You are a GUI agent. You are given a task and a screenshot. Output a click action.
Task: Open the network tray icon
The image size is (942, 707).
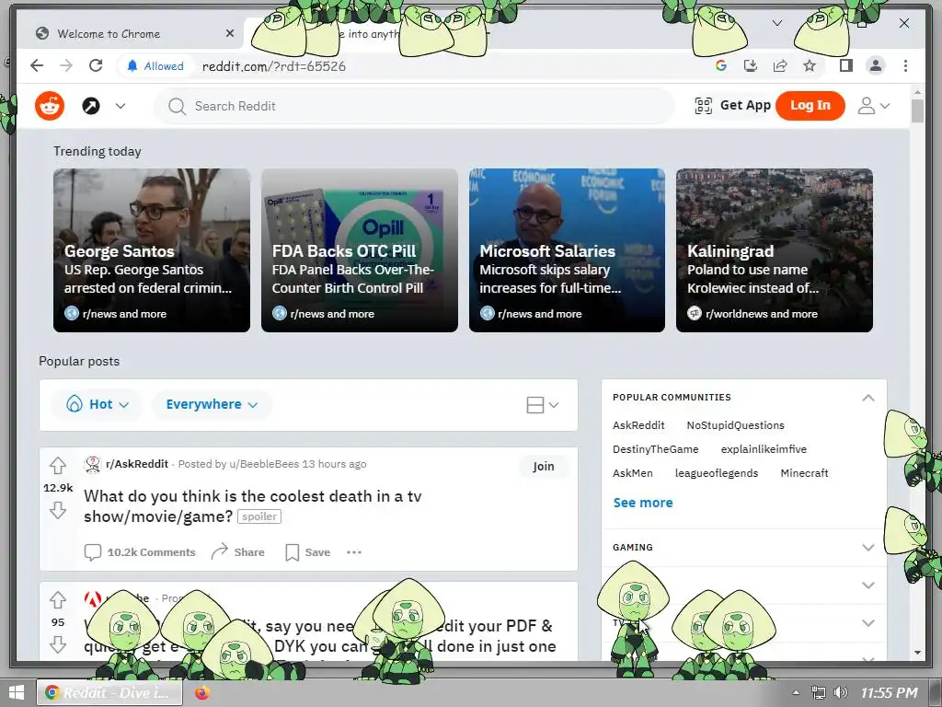coord(818,692)
